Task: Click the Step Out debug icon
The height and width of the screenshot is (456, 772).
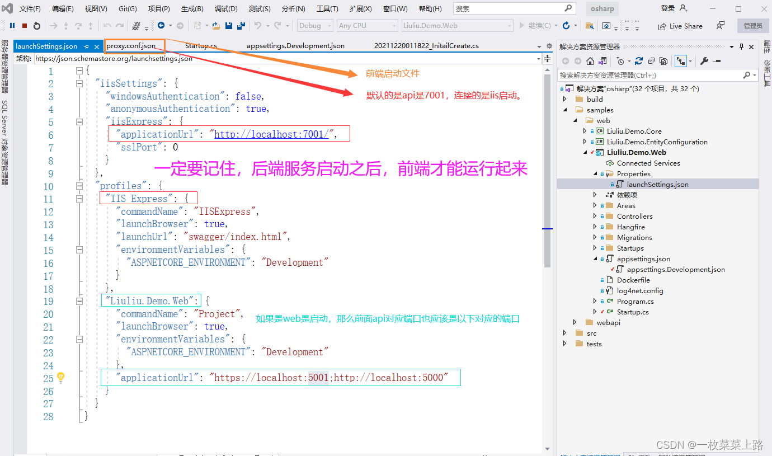Action: (91, 26)
